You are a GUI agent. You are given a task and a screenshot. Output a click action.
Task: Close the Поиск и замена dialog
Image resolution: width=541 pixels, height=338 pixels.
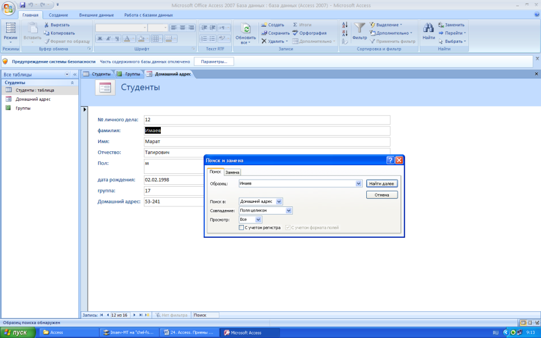click(x=399, y=160)
